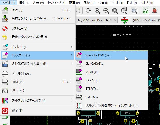Open the netlist NET icon
Screen dimensions: 160x125
pos(146,11)
